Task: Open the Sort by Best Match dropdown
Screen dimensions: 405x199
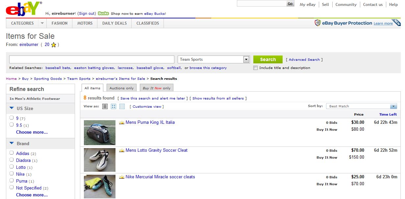Action: 393,106
